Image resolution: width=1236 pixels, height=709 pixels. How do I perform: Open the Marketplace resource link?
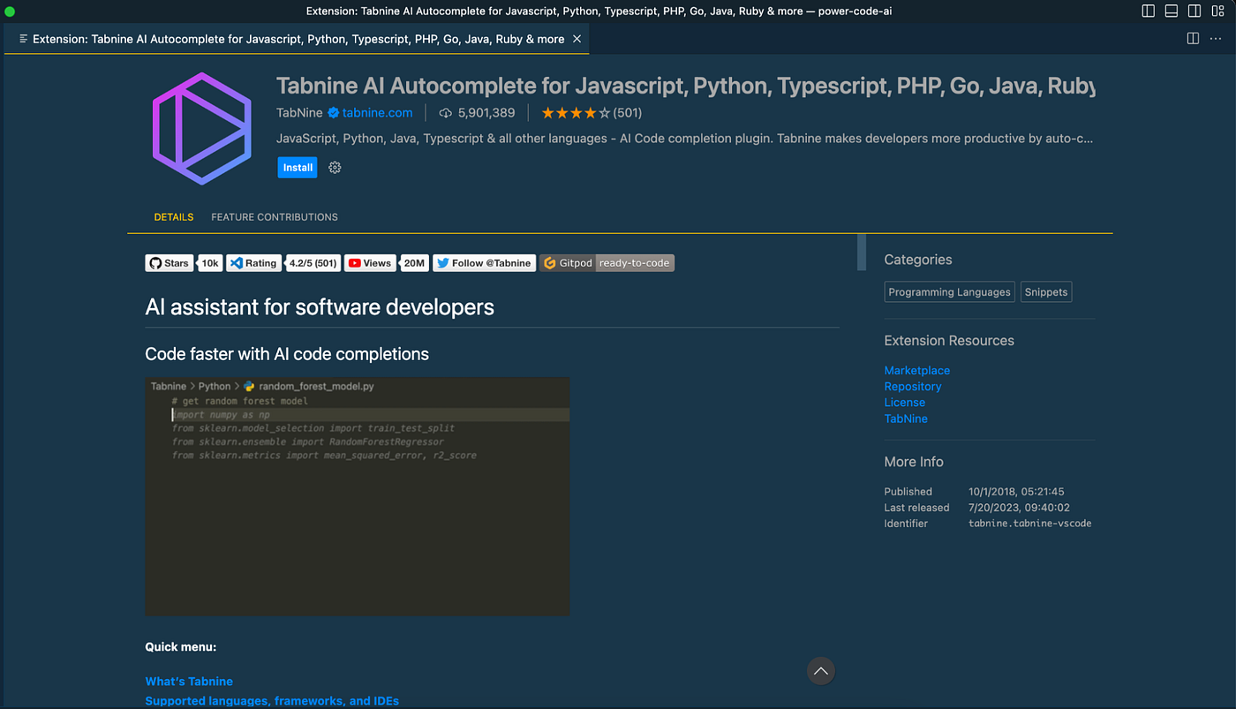click(x=917, y=371)
